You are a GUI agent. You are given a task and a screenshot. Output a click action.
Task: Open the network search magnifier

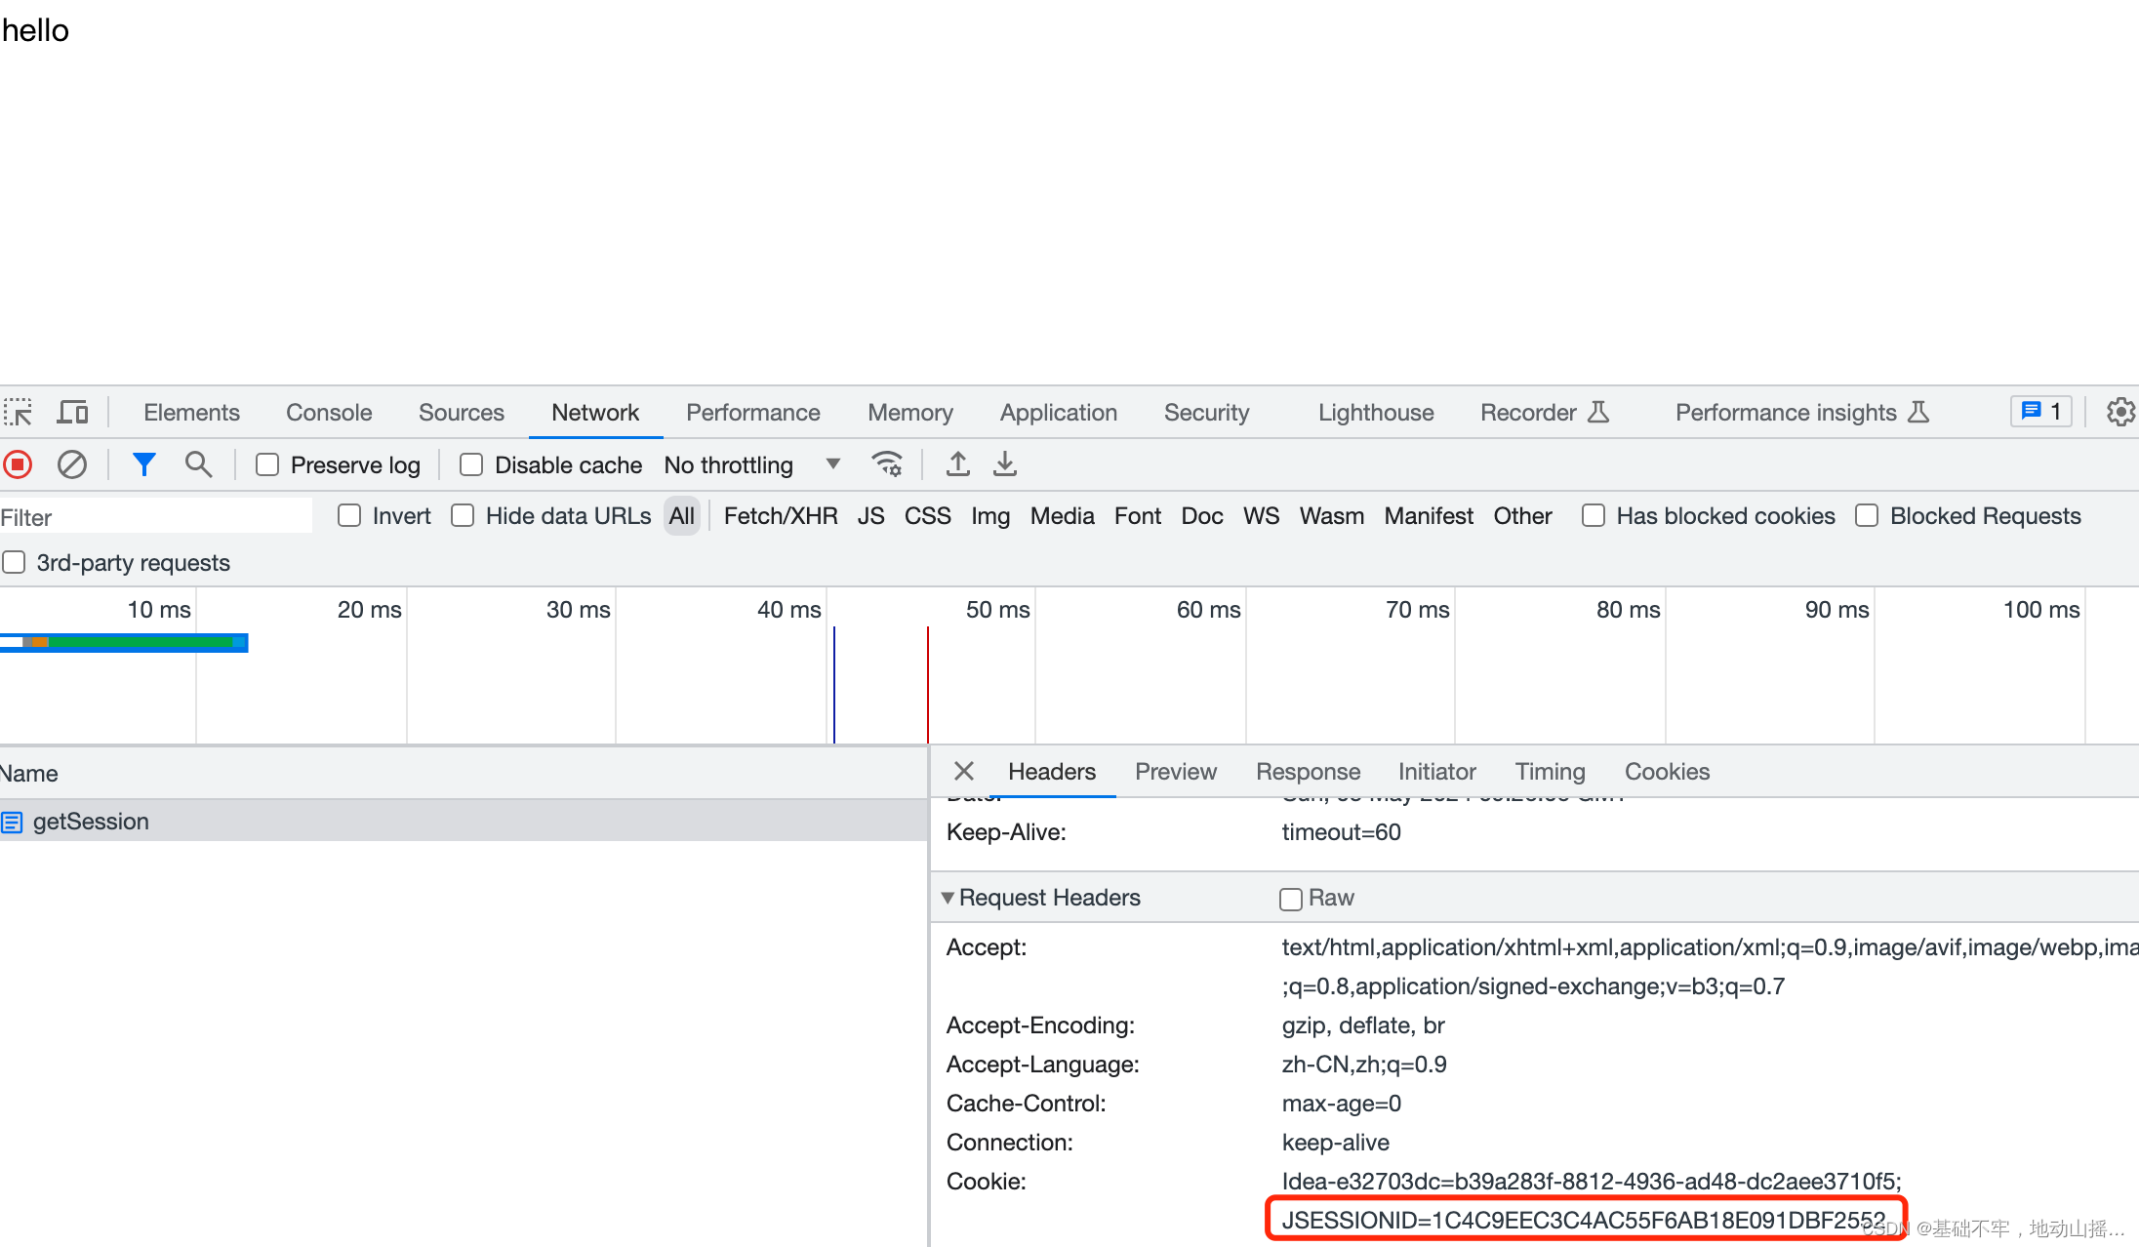point(198,464)
